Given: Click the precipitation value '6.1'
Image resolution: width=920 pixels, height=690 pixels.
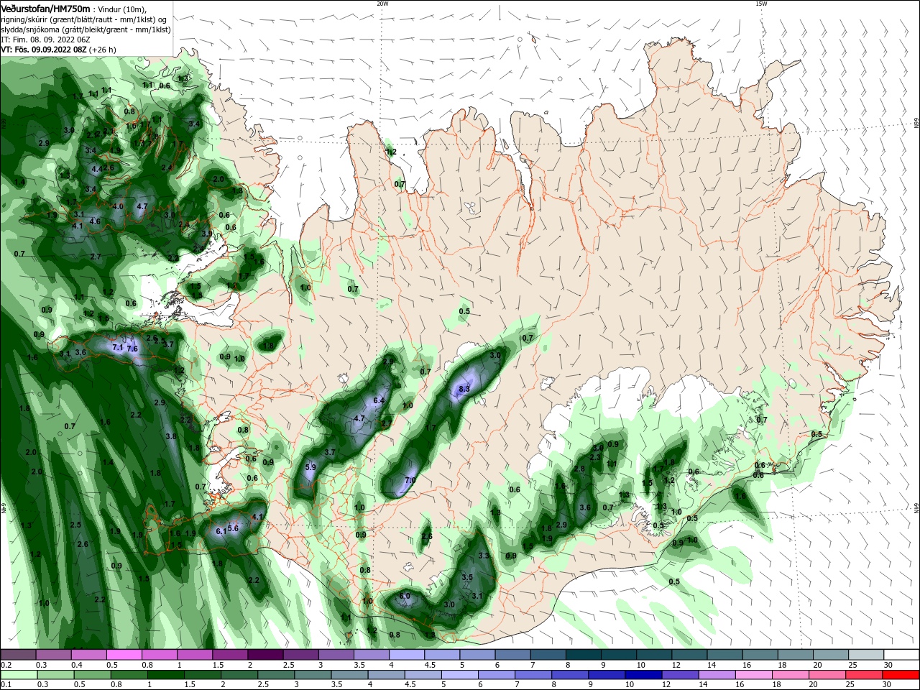Looking at the screenshot, I should tap(221, 531).
